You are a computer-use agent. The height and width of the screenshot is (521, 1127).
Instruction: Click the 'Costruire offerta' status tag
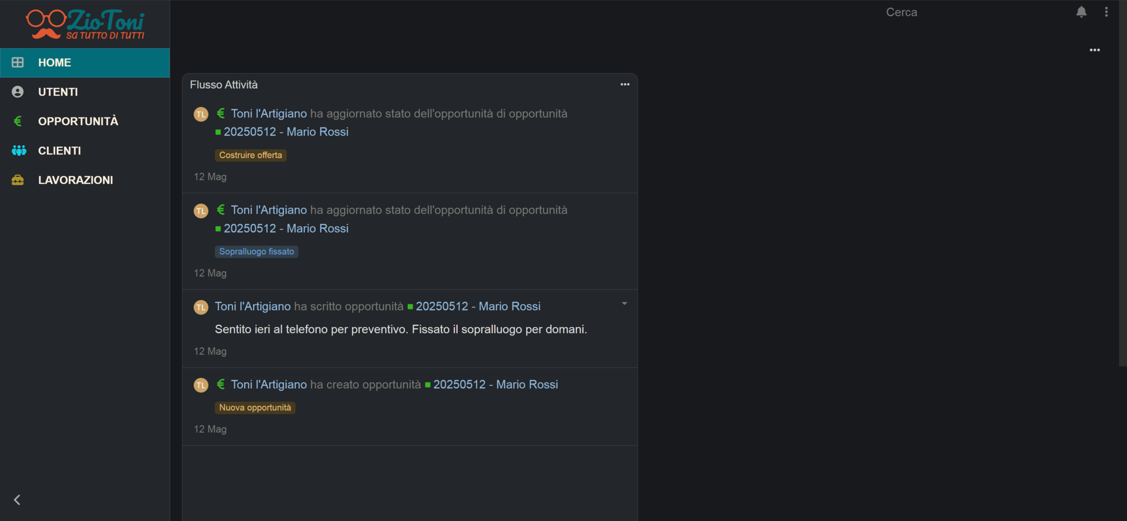pos(251,155)
